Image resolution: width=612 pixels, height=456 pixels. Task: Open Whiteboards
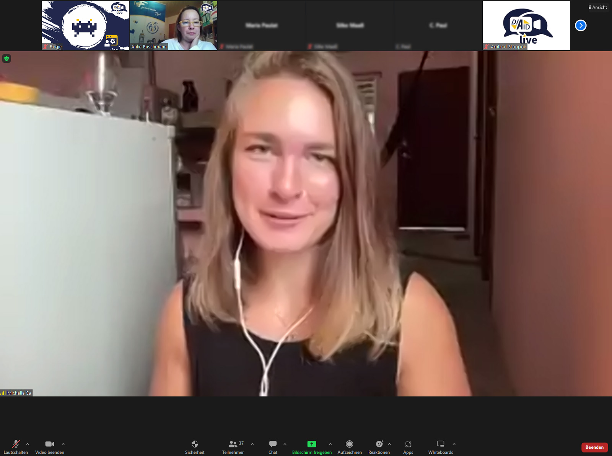click(x=441, y=444)
